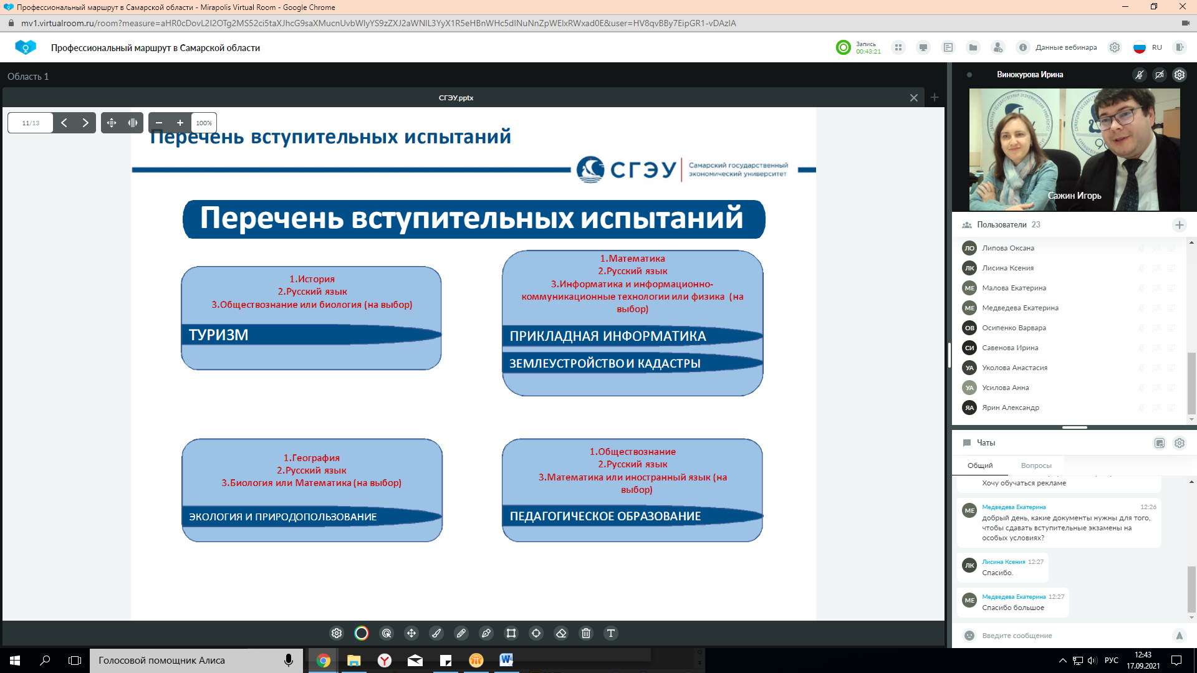Select the pencil drawing tool
The image size is (1197, 673).
461,633
